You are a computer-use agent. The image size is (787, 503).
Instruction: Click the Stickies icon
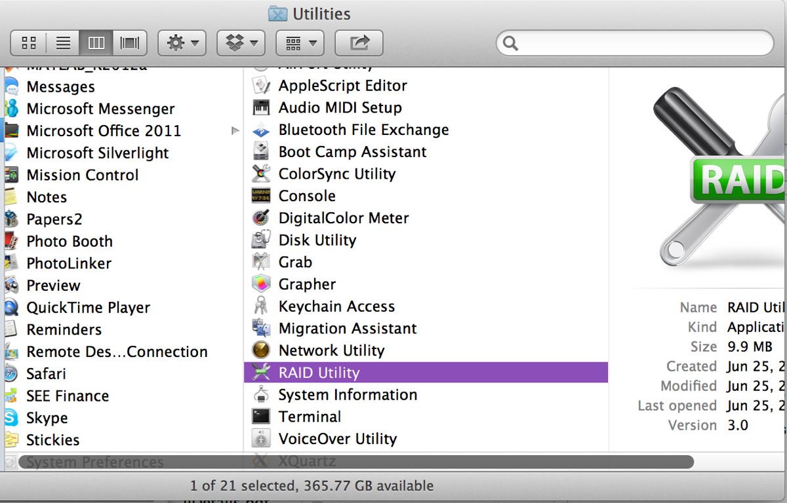point(11,440)
